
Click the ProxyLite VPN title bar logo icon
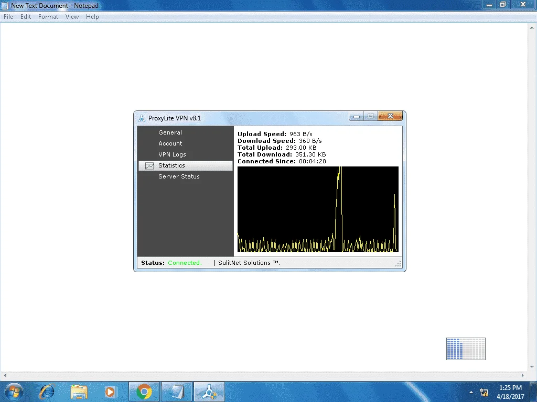pyautogui.click(x=142, y=118)
